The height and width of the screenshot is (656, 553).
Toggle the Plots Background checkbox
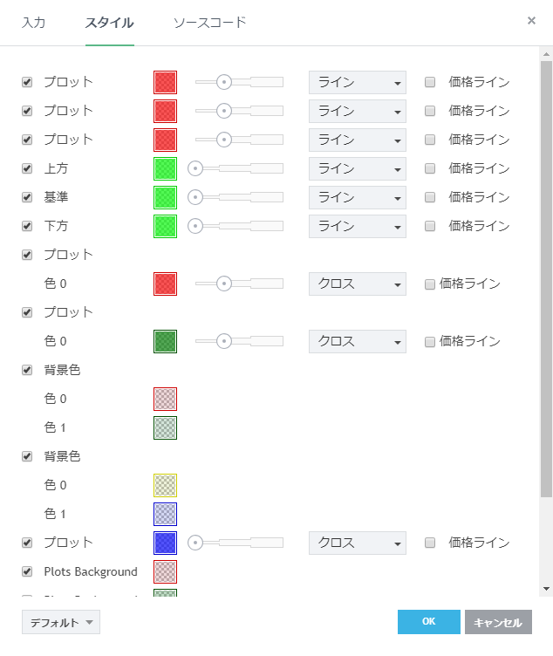click(x=27, y=571)
